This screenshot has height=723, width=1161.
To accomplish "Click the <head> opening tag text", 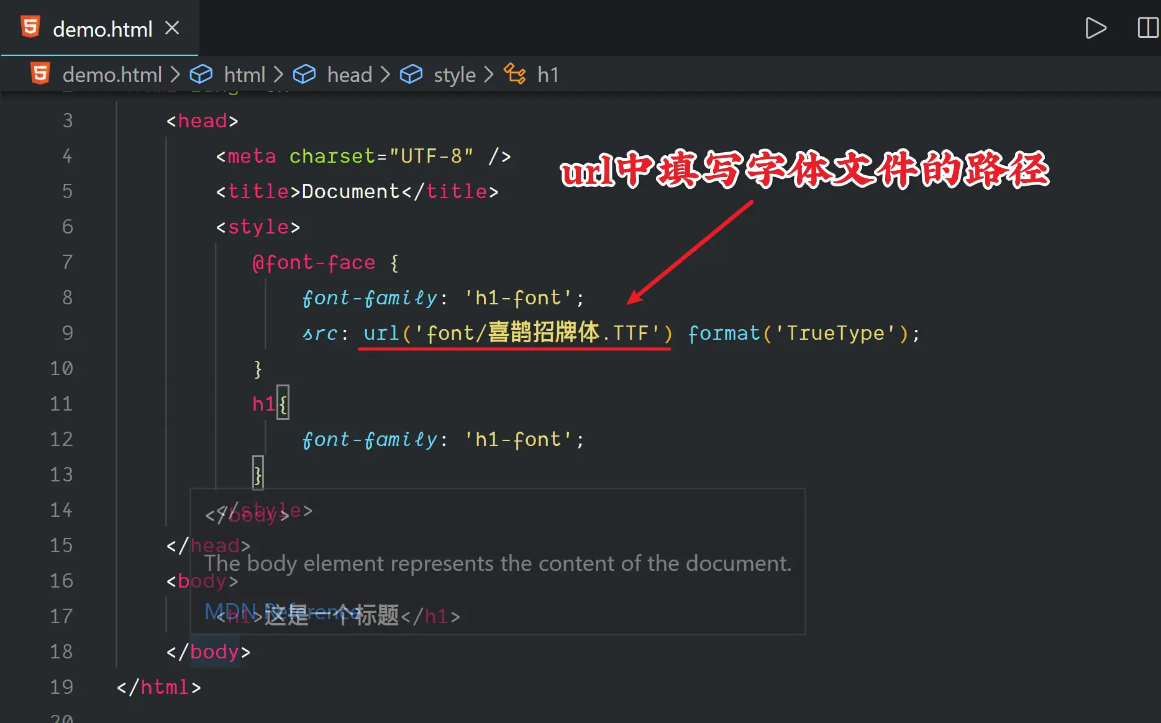I will 202,120.
